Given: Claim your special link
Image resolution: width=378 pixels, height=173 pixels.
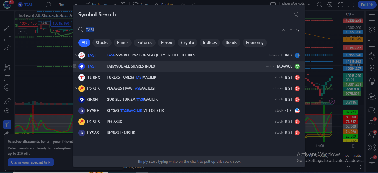Looking at the screenshot, I should (30, 162).
